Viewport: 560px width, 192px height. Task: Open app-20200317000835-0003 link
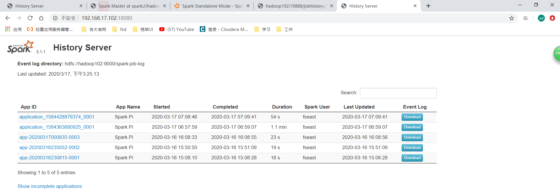coord(50,137)
